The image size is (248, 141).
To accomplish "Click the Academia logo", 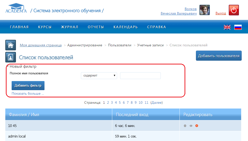I will click(16, 8).
